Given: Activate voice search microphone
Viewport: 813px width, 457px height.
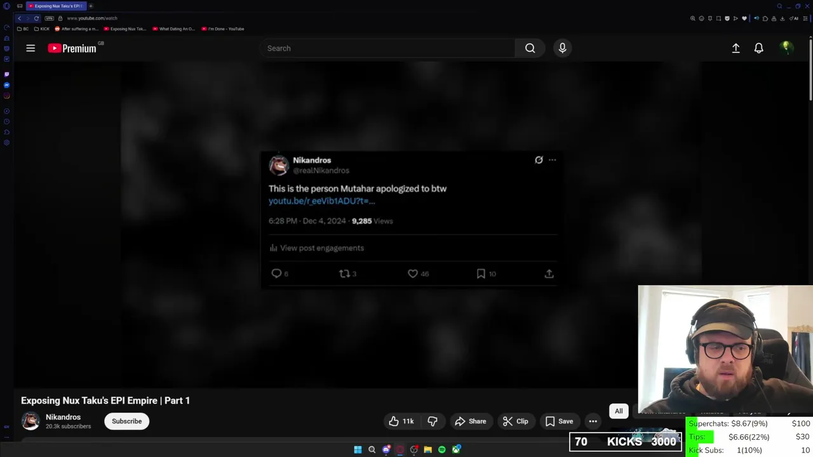Looking at the screenshot, I should [562, 48].
